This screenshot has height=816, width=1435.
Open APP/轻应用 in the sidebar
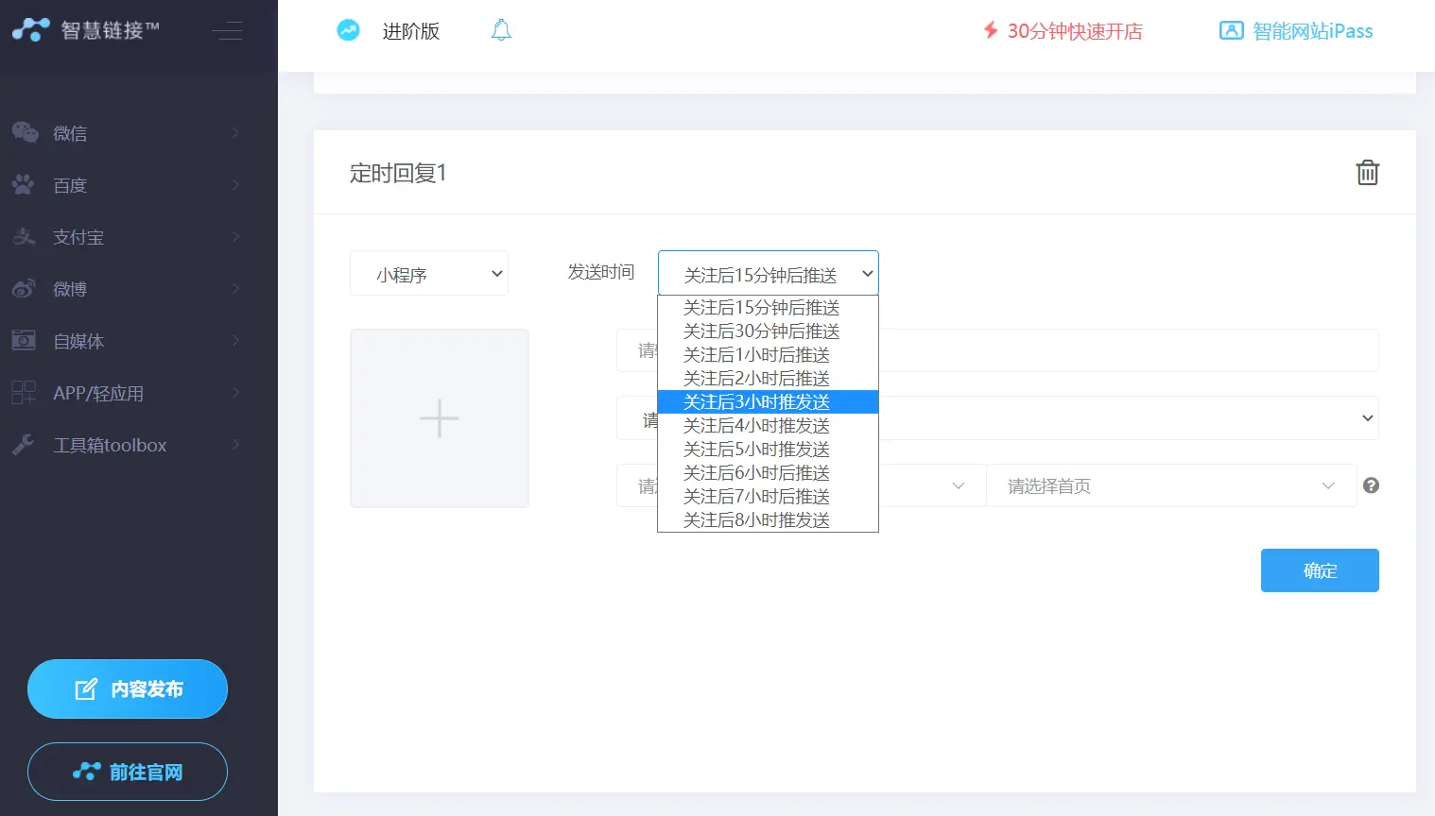pos(127,393)
